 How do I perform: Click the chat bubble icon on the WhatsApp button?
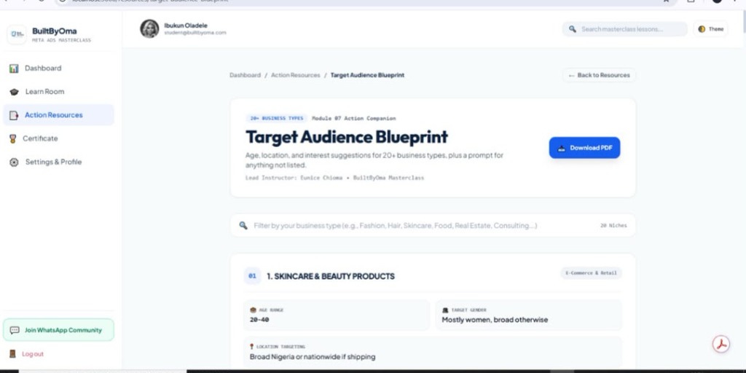[x=15, y=330]
